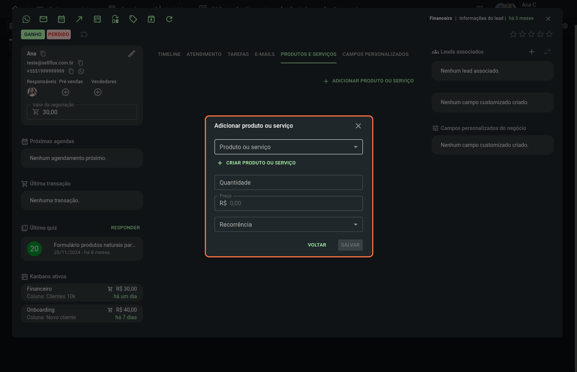The height and width of the screenshot is (372, 577).
Task: Rate the lead with the fifth star
Action: (x=549, y=34)
